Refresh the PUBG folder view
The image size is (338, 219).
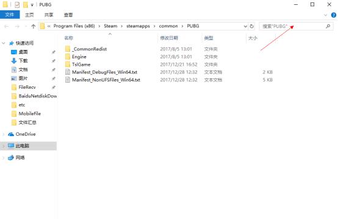(251, 26)
